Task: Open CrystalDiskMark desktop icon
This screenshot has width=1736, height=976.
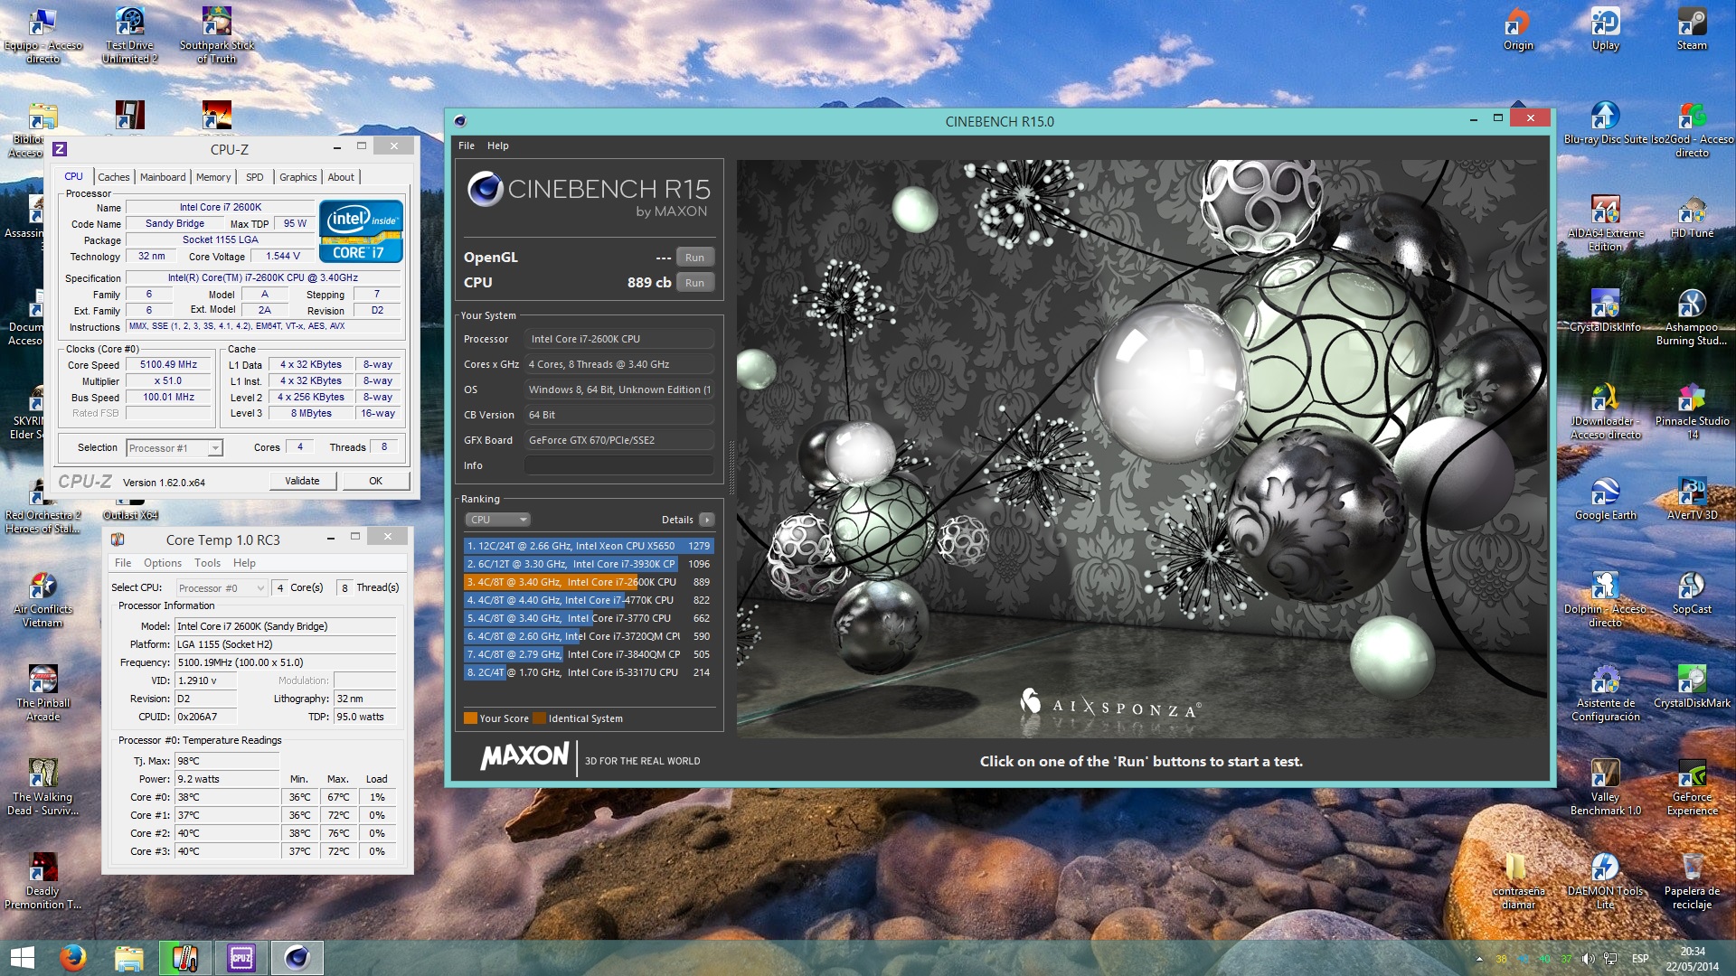Action: pos(1692,688)
